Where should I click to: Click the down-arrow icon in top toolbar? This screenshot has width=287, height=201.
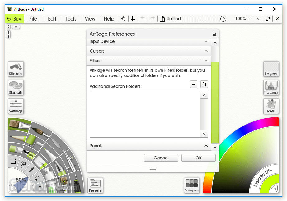pos(258,19)
